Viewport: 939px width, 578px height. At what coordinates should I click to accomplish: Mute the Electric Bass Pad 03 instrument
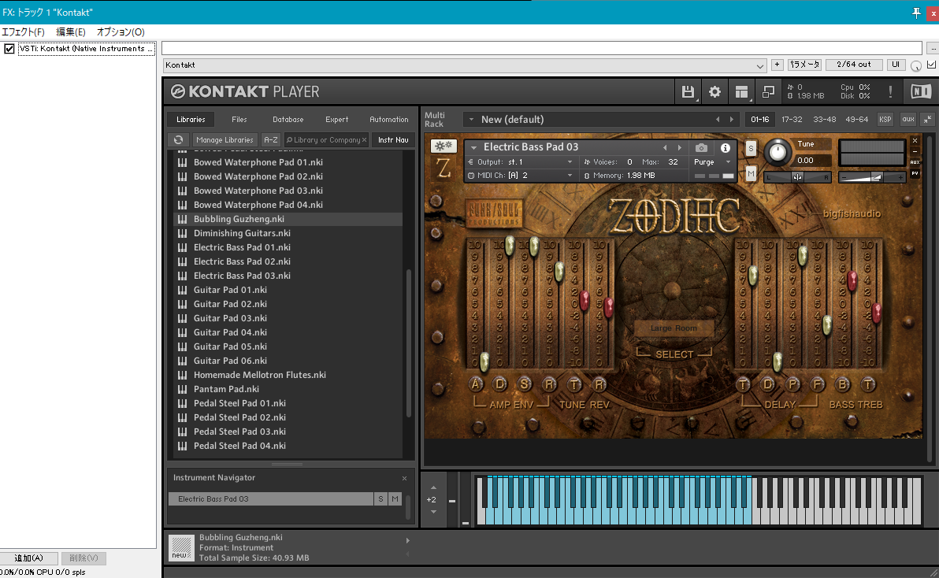tap(751, 173)
